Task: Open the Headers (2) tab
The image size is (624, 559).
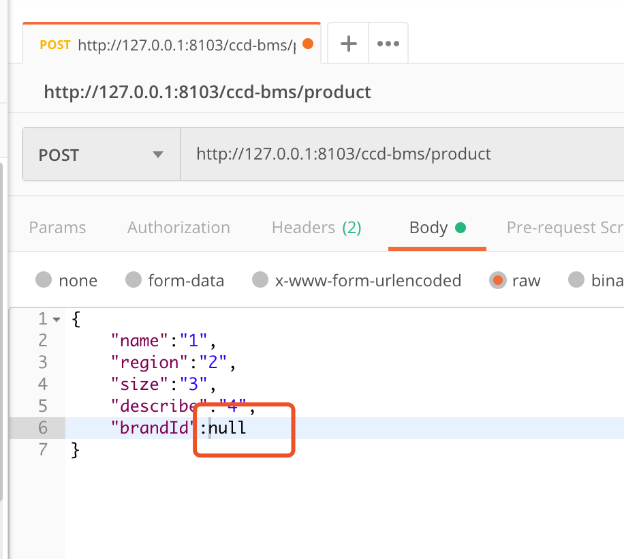Action: [316, 228]
